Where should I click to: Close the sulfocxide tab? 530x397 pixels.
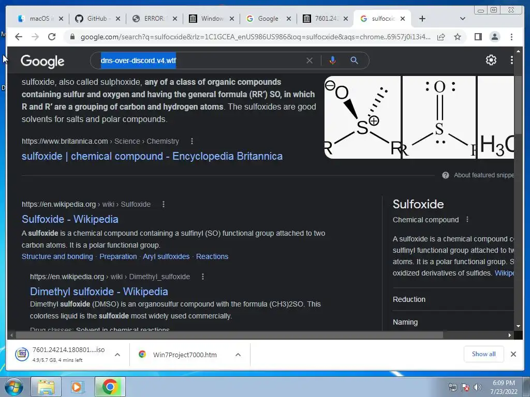click(403, 19)
